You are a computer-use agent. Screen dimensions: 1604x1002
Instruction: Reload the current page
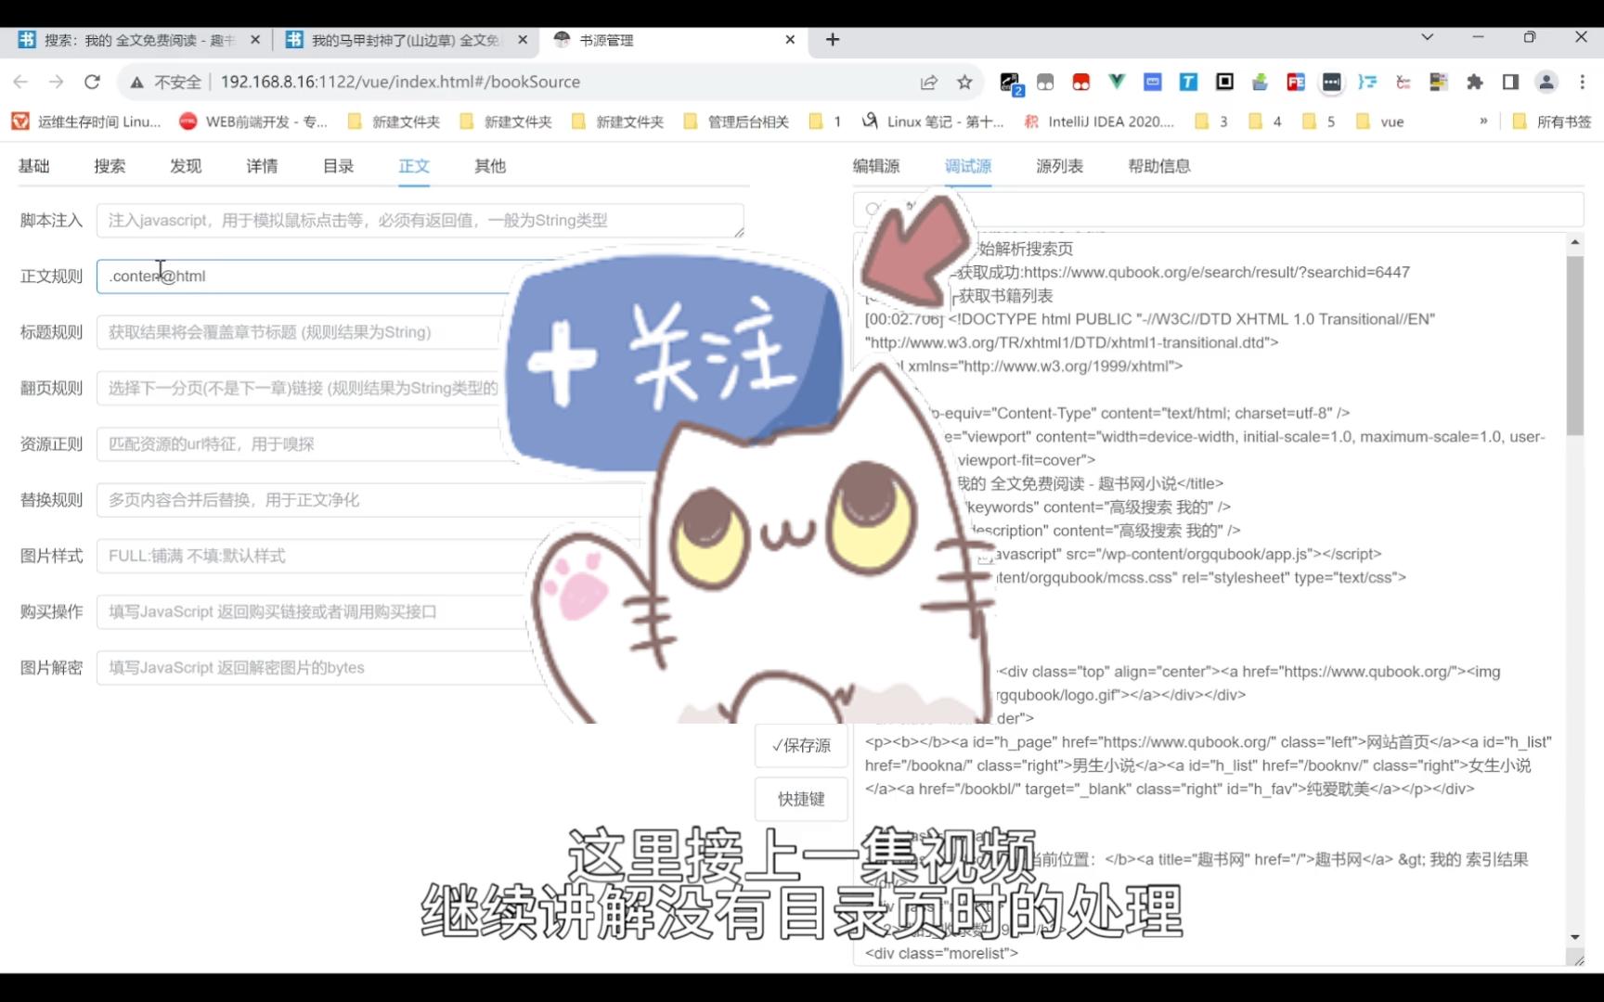point(92,82)
